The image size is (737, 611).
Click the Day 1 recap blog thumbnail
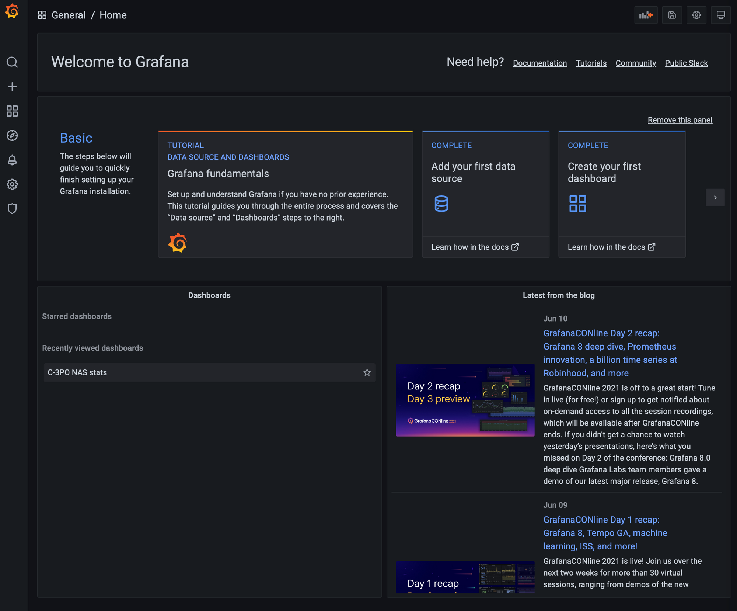click(465, 577)
